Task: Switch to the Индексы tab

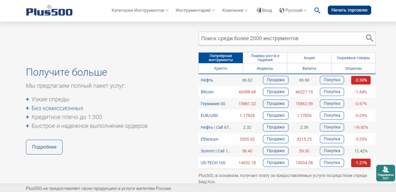Action: (265, 69)
